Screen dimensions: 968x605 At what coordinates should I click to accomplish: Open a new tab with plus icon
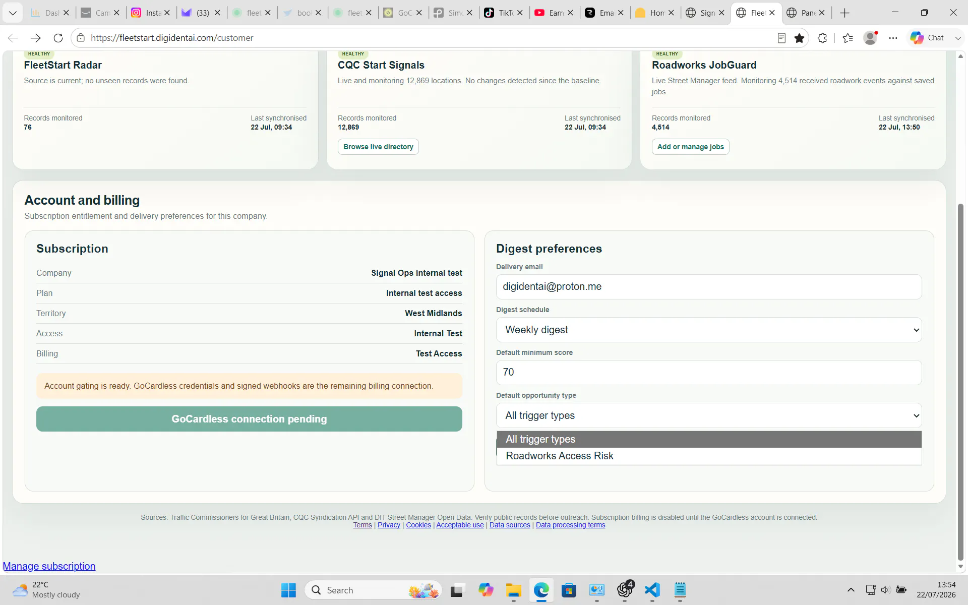click(845, 13)
